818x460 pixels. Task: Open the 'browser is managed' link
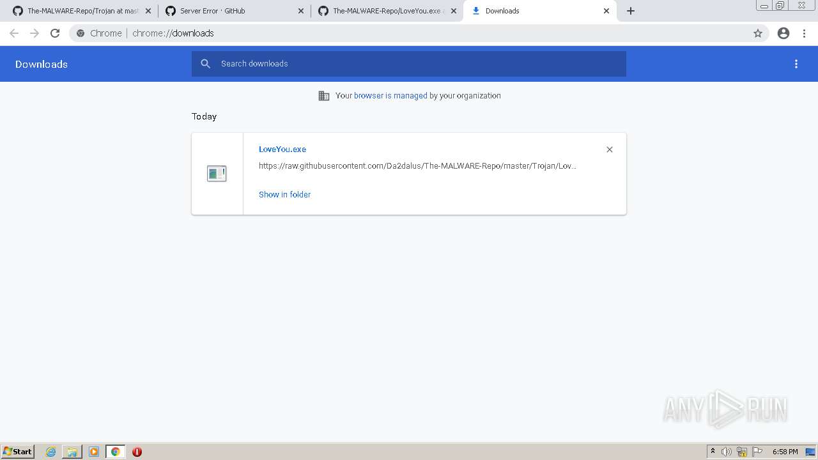390,96
